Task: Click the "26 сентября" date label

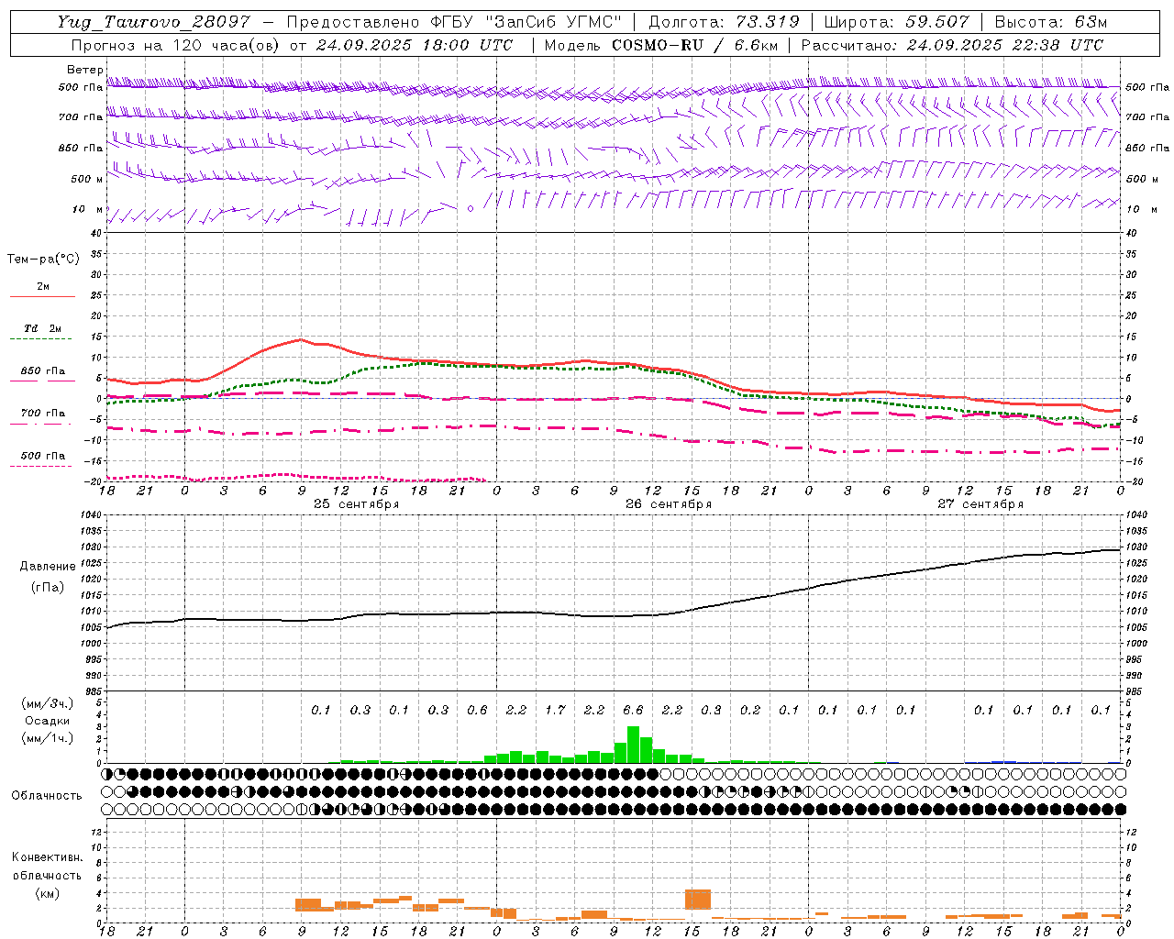Action: [669, 504]
